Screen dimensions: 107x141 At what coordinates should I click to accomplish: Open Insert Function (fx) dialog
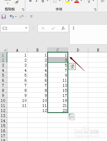tap(63, 28)
